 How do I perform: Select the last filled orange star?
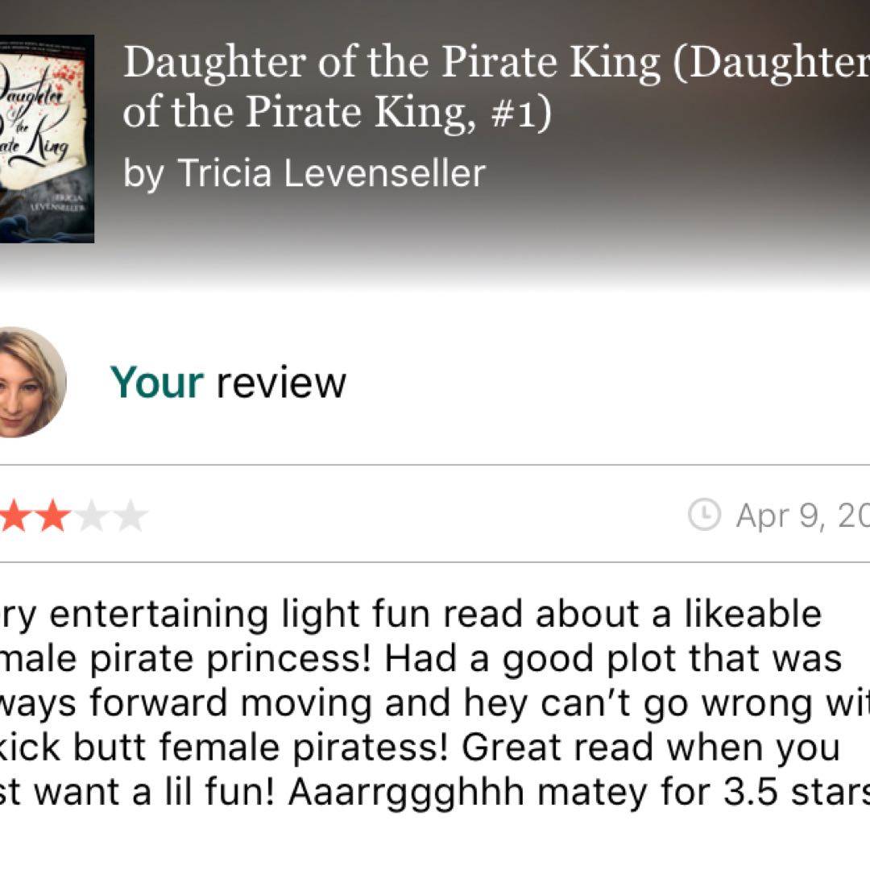[x=53, y=516]
